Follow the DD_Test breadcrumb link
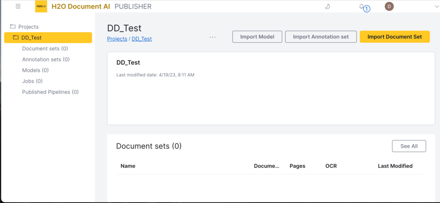The width and height of the screenshot is (440, 203). [142, 39]
